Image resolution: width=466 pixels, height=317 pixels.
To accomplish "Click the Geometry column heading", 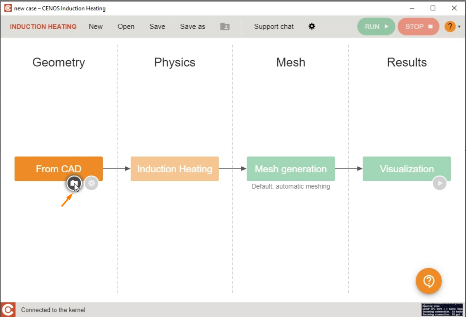I will pos(59,62).
